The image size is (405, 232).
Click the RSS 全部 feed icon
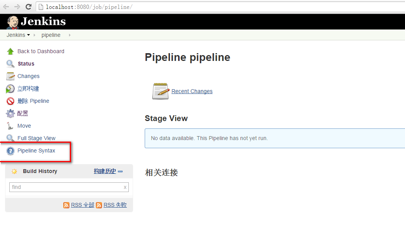[x=66, y=205]
